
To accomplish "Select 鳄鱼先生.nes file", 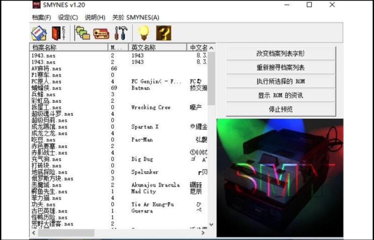I will tap(50, 191).
